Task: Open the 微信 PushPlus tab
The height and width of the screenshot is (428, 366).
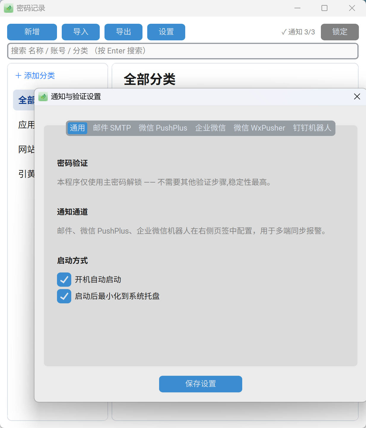Action: point(163,128)
